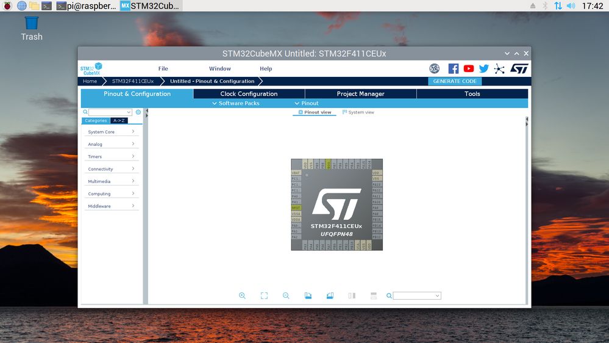Image resolution: width=609 pixels, height=343 pixels.
Task: Select the VBAT pin on chip
Action: pos(296,173)
